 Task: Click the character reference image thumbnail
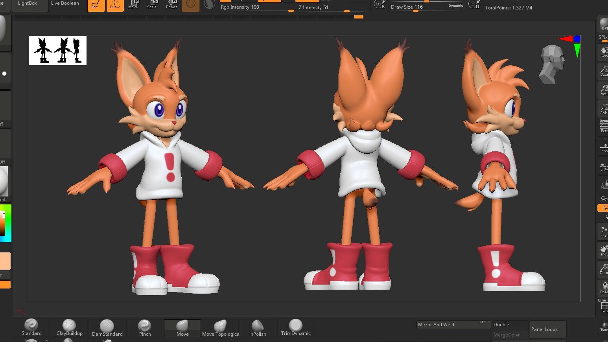(x=57, y=50)
